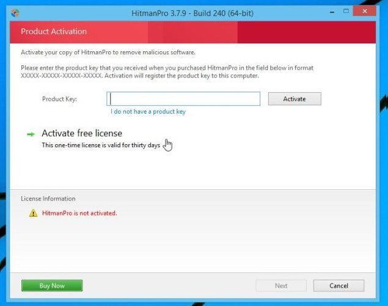Click the HitmanPro icon in the title bar

pyautogui.click(x=15, y=12)
